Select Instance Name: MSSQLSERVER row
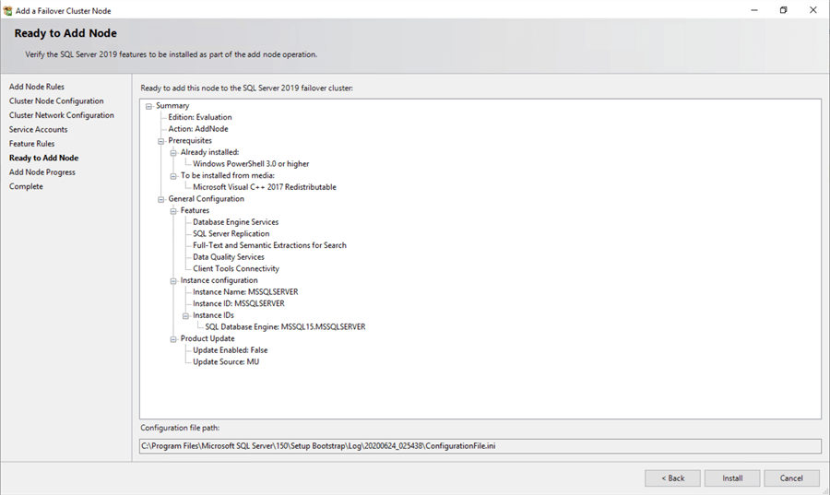The image size is (830, 495). coord(245,292)
